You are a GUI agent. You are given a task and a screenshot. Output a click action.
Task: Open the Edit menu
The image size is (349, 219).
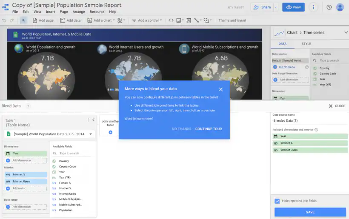tap(26, 12)
